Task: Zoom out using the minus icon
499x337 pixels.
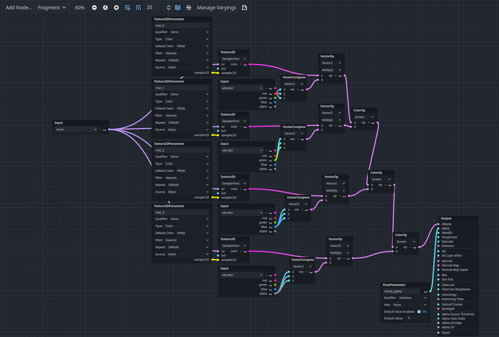Action: click(94, 7)
